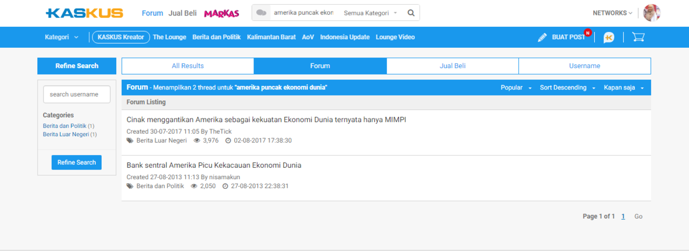Open KASKUS Kreator in the blue bar
This screenshot has height=251, width=689.
click(x=121, y=37)
